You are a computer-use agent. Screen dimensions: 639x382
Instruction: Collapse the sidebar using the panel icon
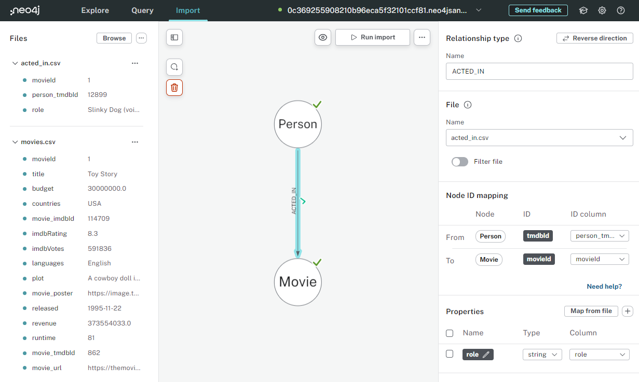(174, 37)
